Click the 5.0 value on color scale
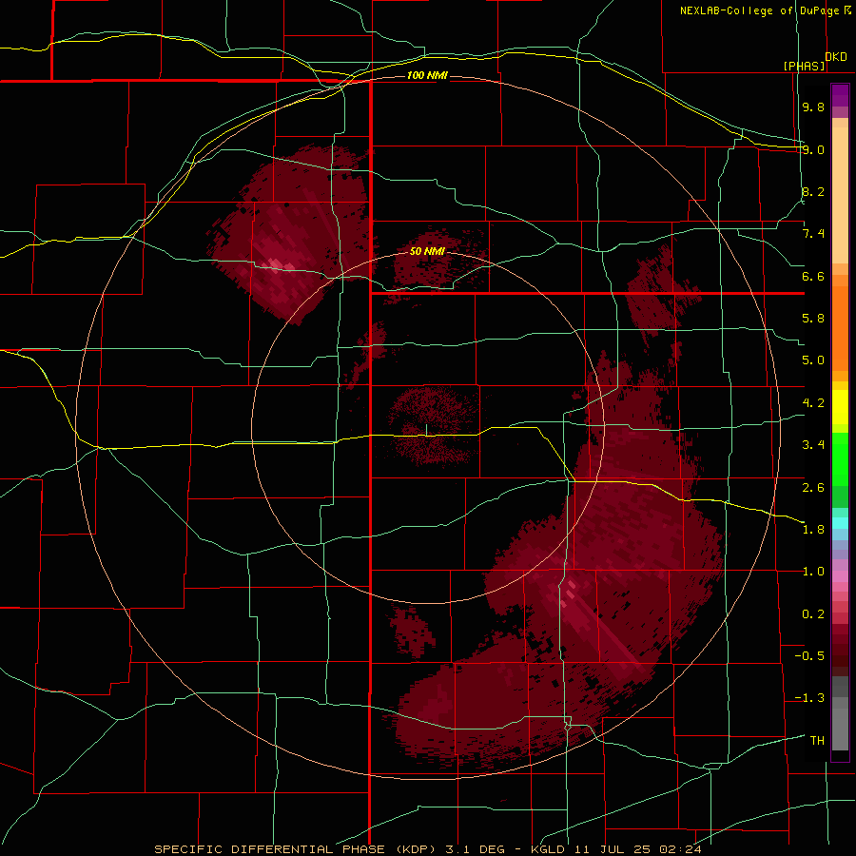 813,360
